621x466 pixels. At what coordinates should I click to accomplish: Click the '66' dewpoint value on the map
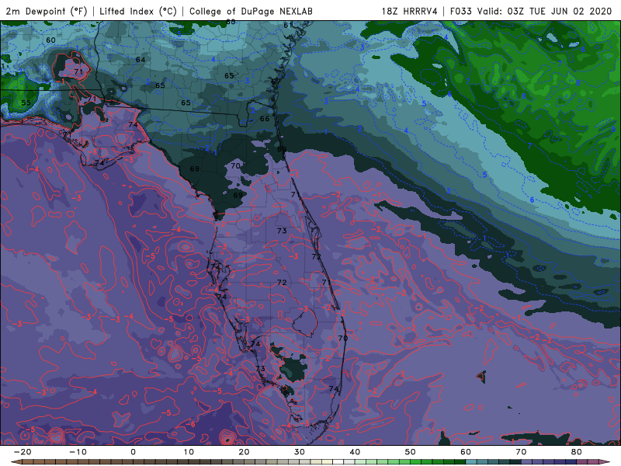pos(265,119)
